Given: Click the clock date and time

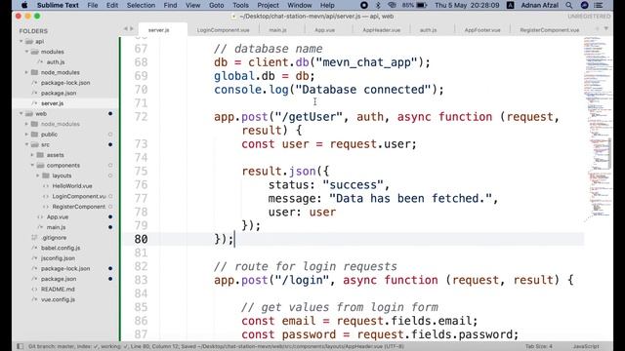Looking at the screenshot, I should pos(467,5).
